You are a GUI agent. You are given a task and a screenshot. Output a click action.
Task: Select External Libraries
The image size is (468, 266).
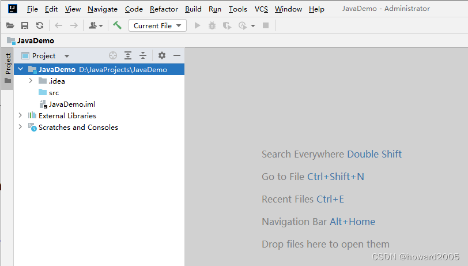pos(62,115)
